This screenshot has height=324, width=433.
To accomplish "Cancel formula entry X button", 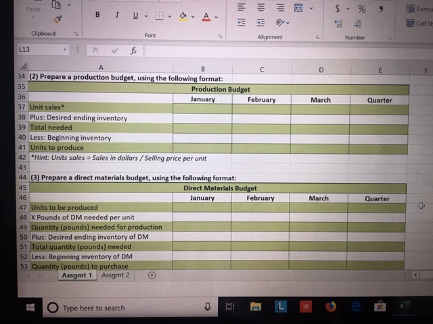I will (95, 50).
